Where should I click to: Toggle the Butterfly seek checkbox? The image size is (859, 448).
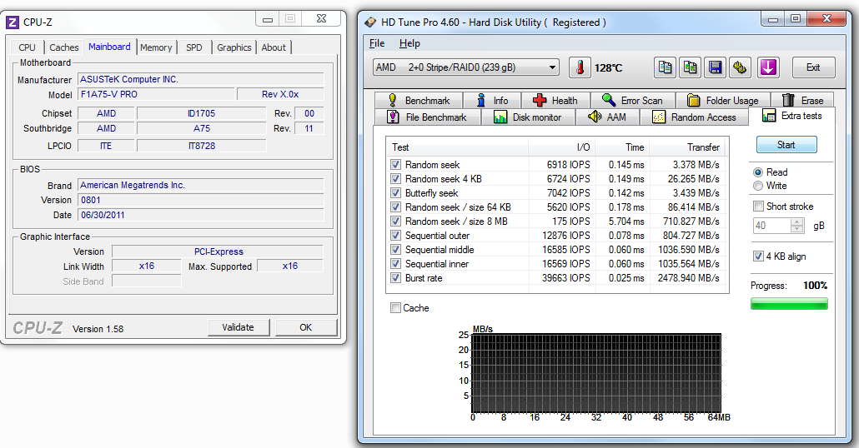click(x=395, y=192)
